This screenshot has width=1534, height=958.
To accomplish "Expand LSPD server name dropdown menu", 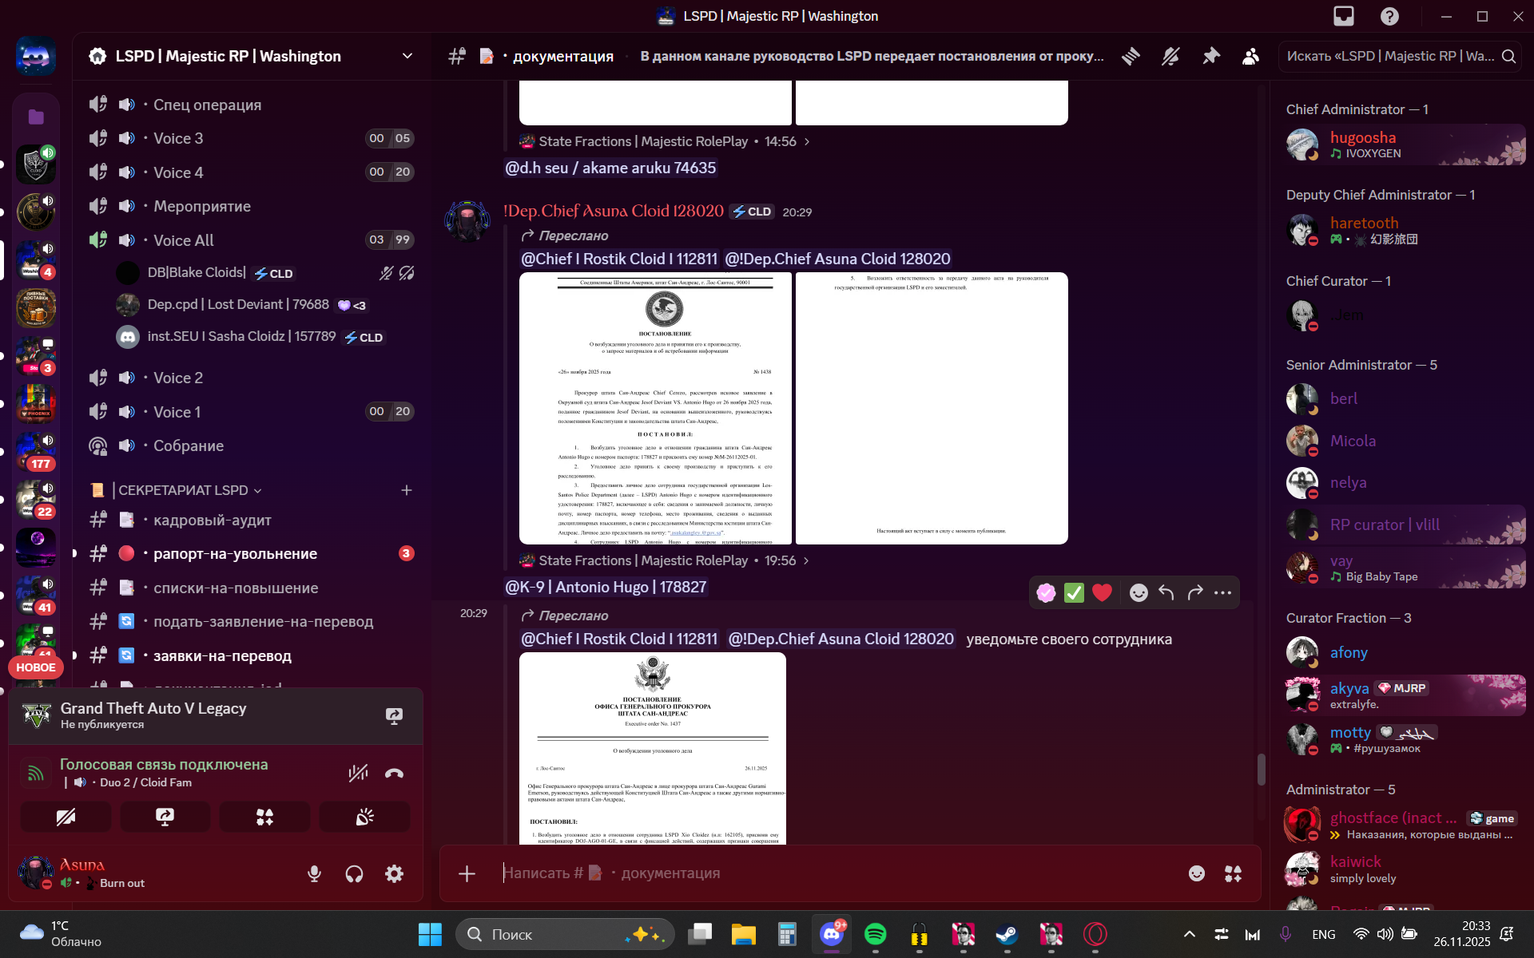I will 407,56.
